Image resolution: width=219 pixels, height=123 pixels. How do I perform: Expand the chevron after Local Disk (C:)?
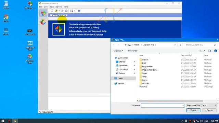(155, 45)
